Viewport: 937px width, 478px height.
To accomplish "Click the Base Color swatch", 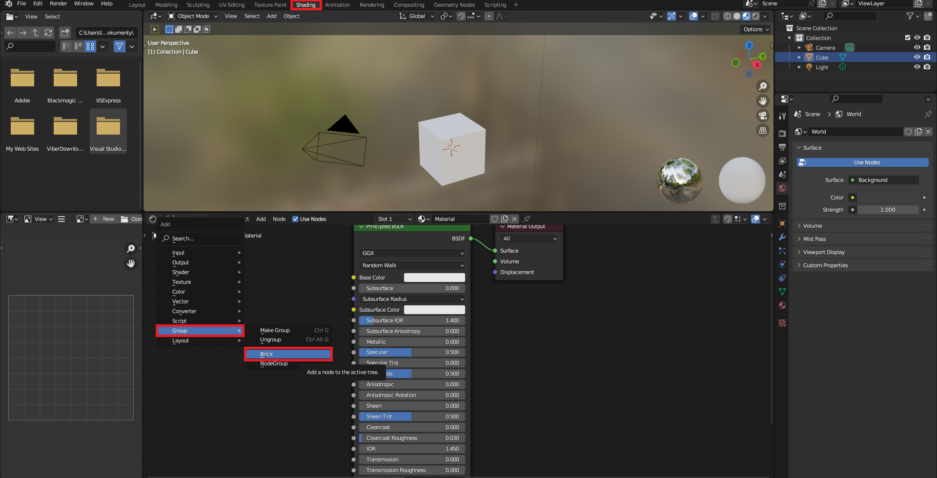I will [434, 278].
